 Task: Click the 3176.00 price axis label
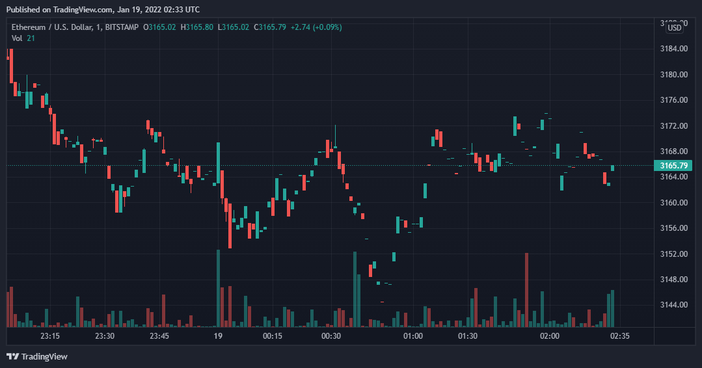[x=674, y=100]
